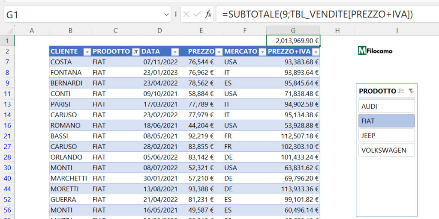Click PREZZO+IVA cell 93,383.68 €
The image size is (439, 219).
(293, 62)
